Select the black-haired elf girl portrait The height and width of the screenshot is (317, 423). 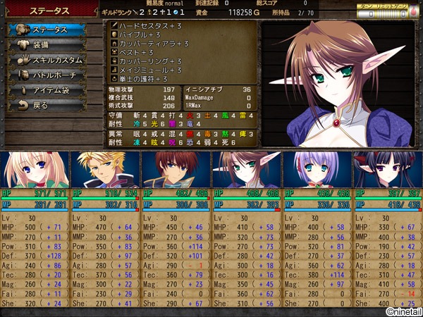[x=386, y=169]
